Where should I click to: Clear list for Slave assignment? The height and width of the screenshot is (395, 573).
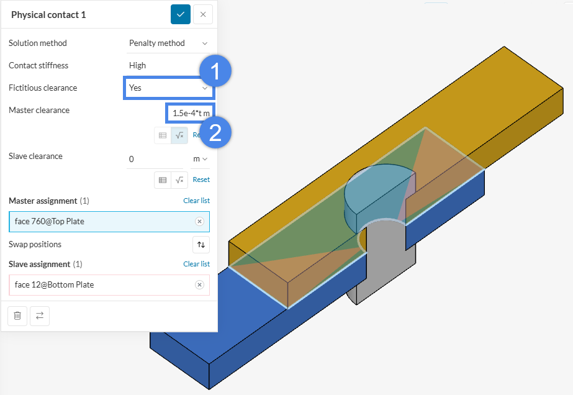196,264
